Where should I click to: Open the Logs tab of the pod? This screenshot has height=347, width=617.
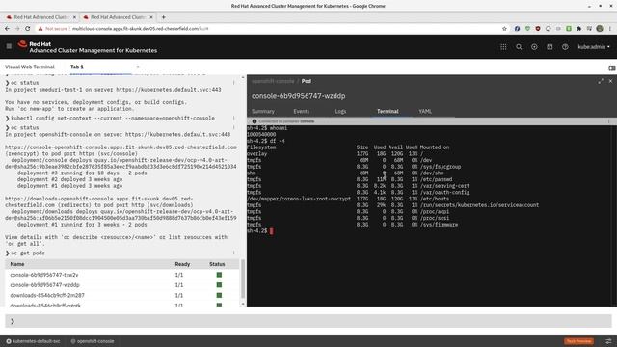pos(340,112)
